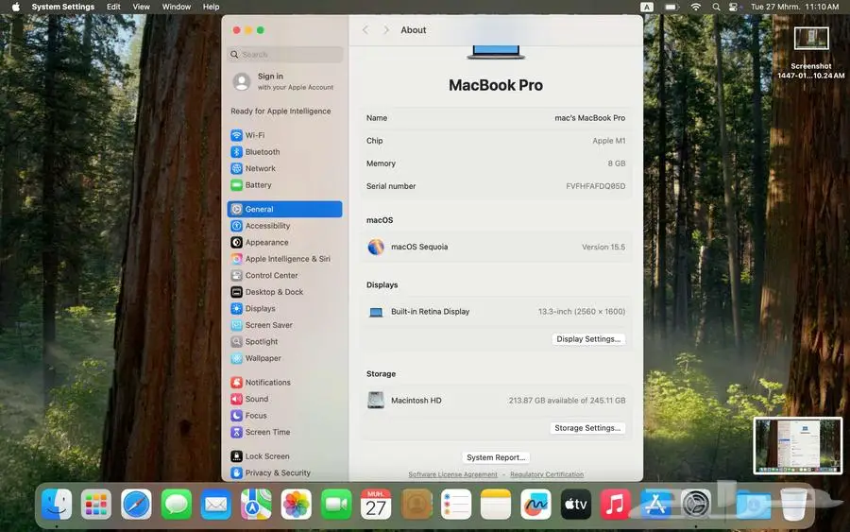Open Sound settings
This screenshot has height=532, width=850.
[x=284, y=399]
